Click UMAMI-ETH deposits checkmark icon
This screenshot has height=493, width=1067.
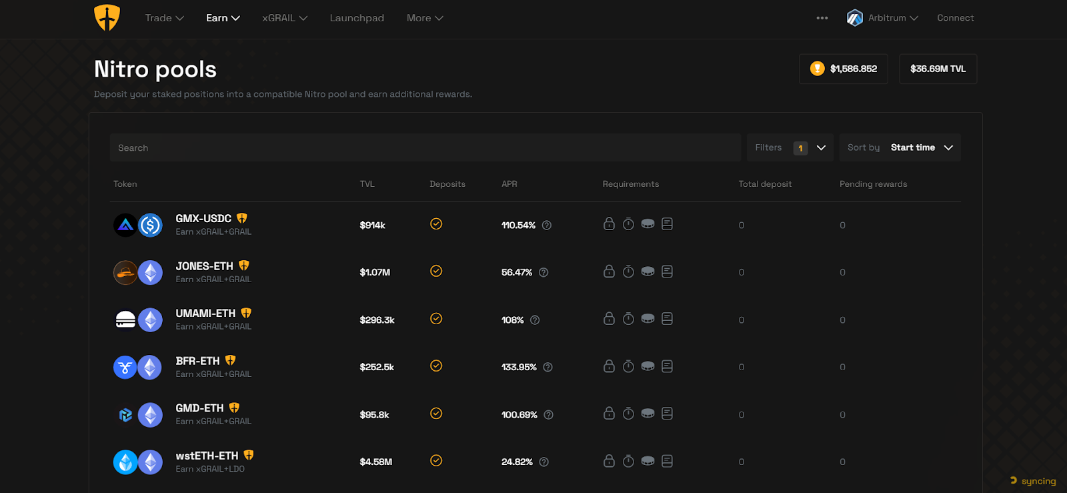[x=436, y=318]
